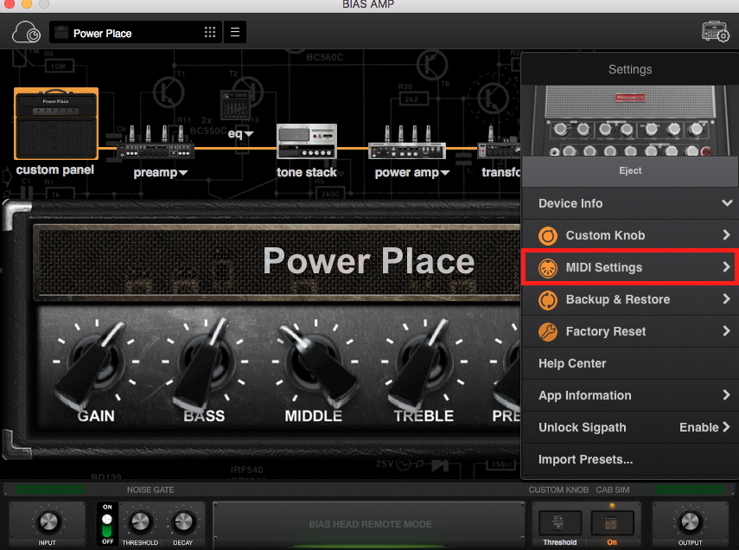This screenshot has height=550, width=739.
Task: Open the MIDI Settings entry
Action: pyautogui.click(x=630, y=267)
